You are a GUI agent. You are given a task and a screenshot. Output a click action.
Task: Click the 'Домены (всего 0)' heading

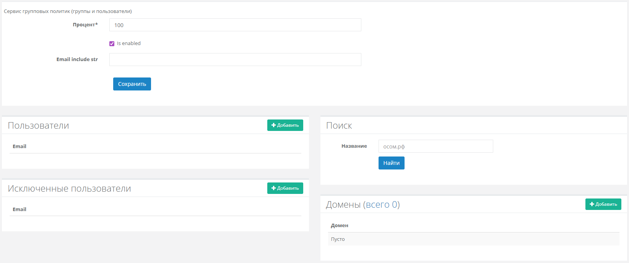point(362,205)
